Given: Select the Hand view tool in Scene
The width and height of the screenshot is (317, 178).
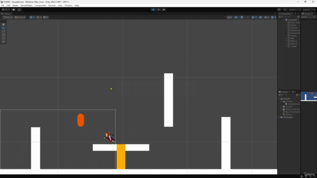Looking at the screenshot, I should click(3, 24).
